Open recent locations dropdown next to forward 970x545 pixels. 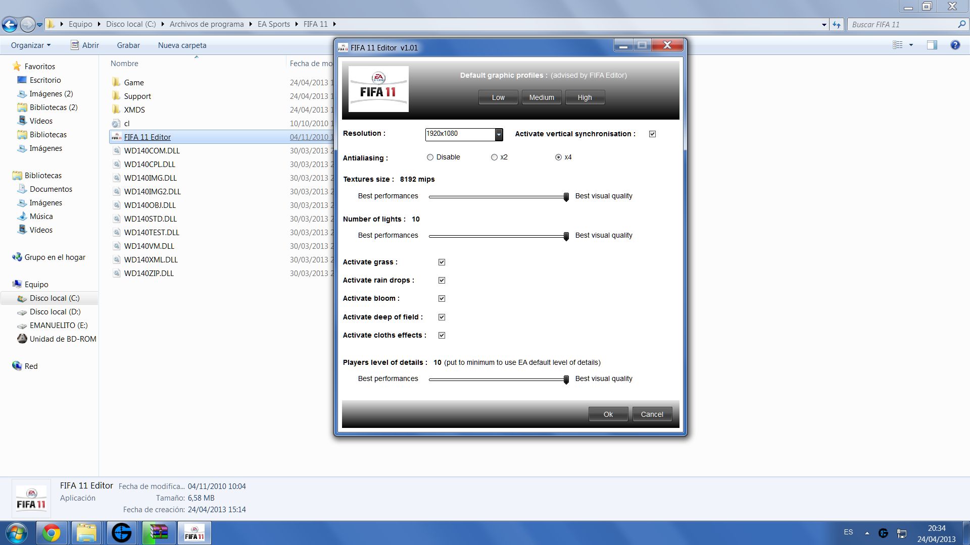(39, 24)
